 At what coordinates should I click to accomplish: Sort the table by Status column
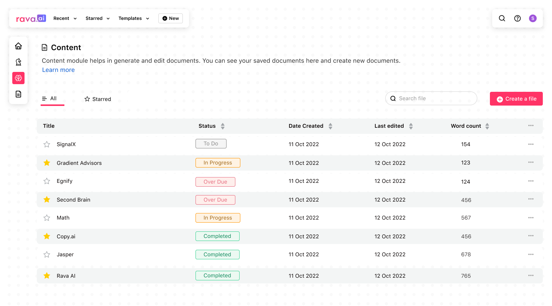[x=223, y=126]
